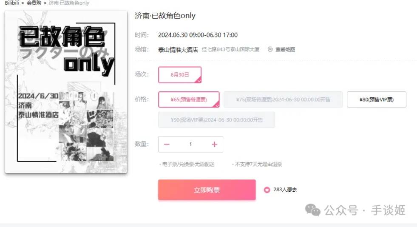Screen dimensions: 417x227
Task: Open 查看地图 view map link
Action: pos(285,49)
